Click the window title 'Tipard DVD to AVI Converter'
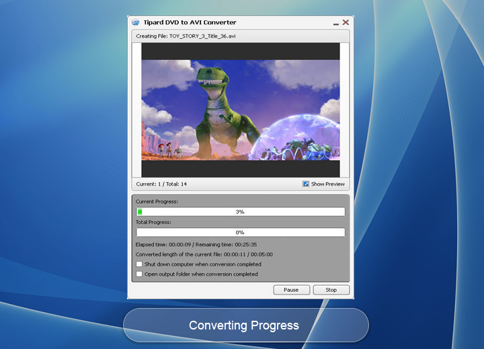Viewport: 484px width, 349px height. [x=190, y=22]
